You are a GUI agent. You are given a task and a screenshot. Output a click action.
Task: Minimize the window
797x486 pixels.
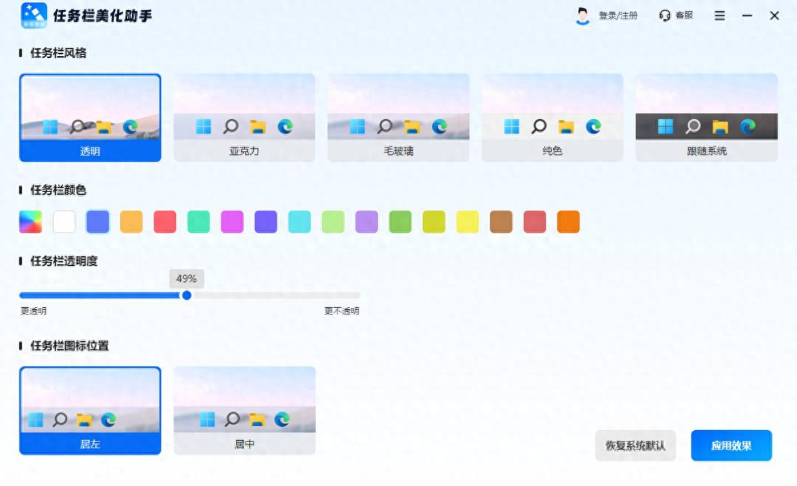[747, 16]
